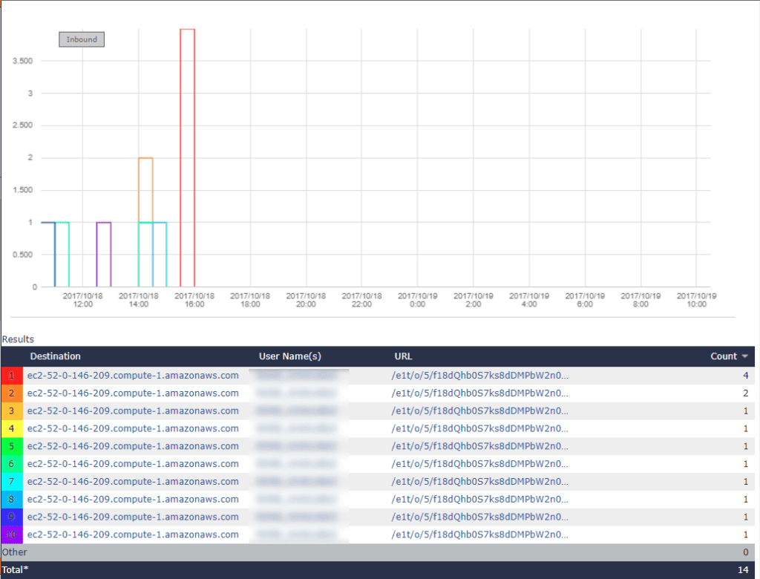Screen dimensions: 760x579
Task: Click the Inbound legend button
Action: [82, 39]
